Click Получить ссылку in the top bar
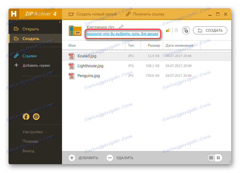 click(x=145, y=14)
